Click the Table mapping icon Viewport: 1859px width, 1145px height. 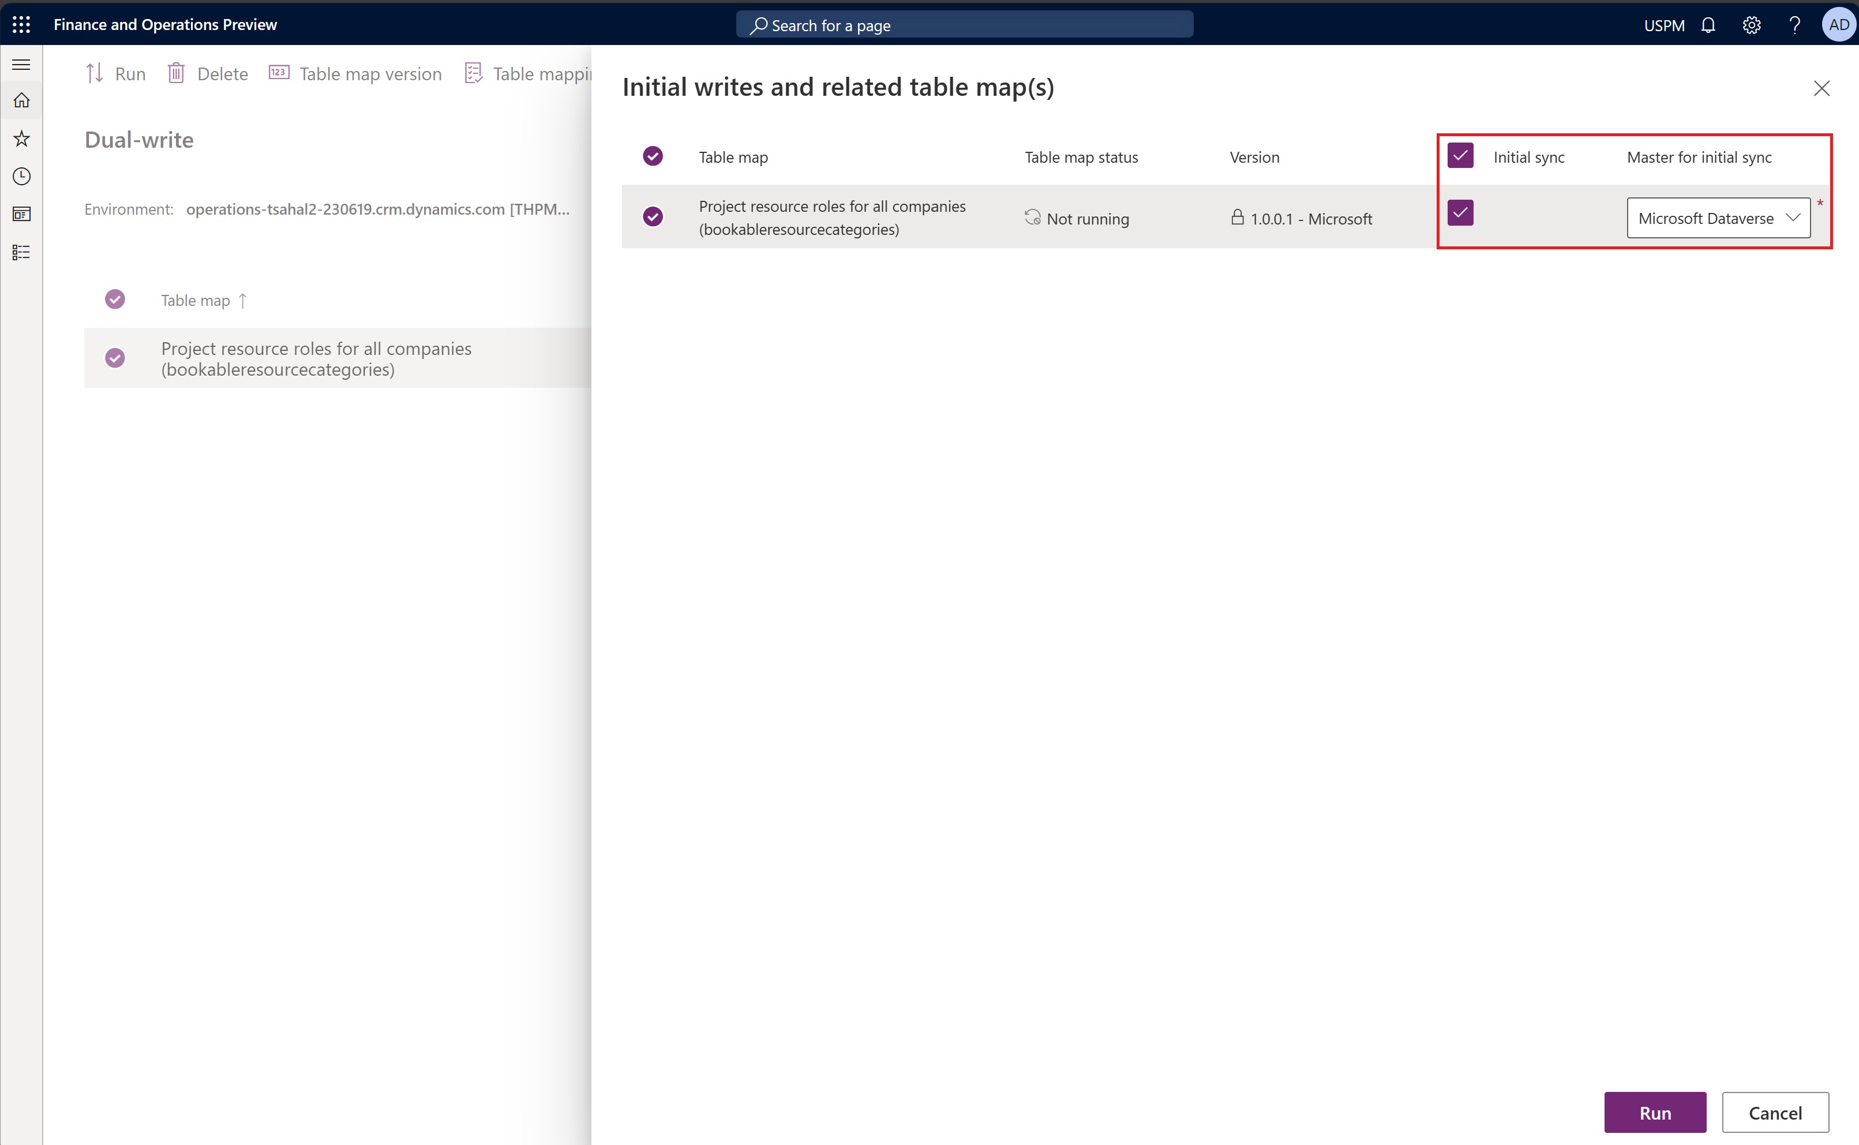point(474,73)
